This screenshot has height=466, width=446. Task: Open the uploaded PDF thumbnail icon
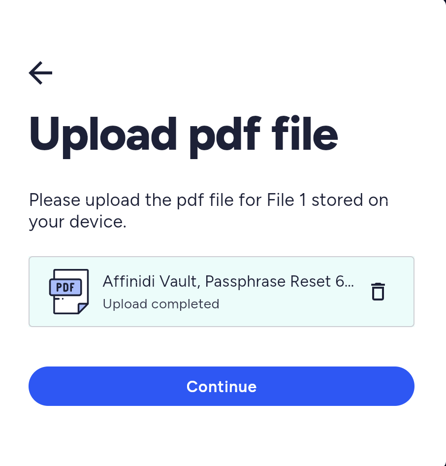pyautogui.click(x=69, y=291)
